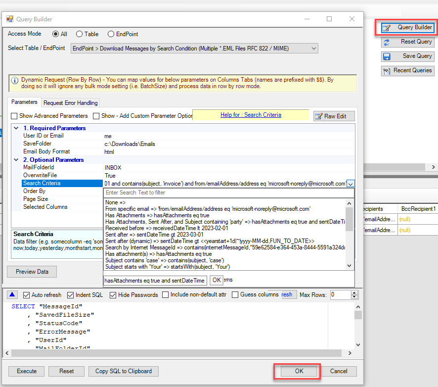438x387 pixels.
Task: Collapse the 1. Required Parameters section
Action: click(x=16, y=128)
